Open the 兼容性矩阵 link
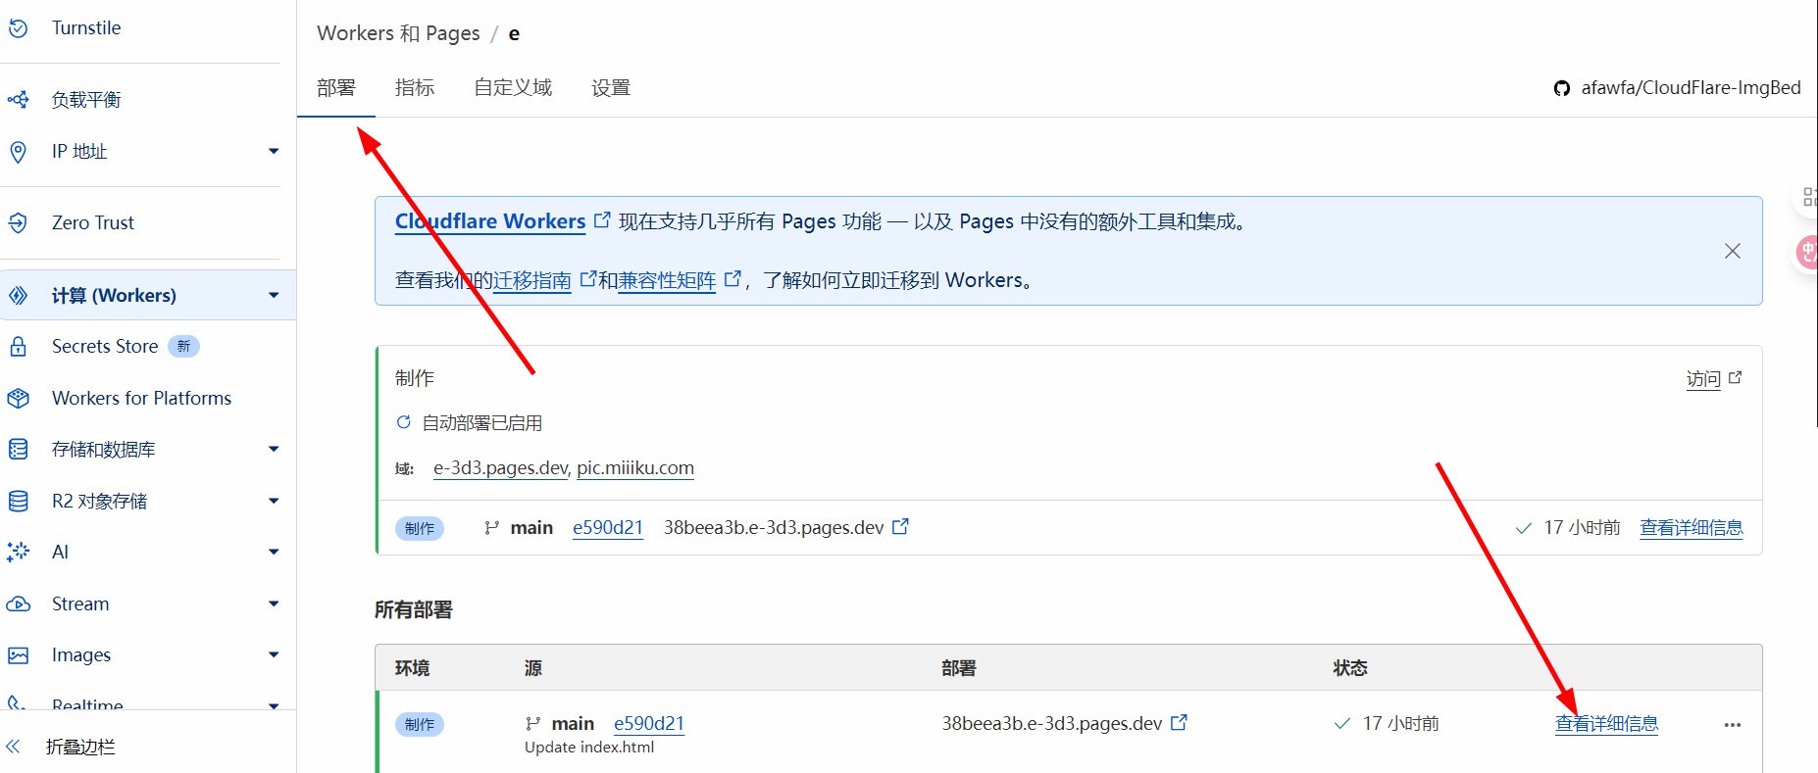Image resolution: width=1818 pixels, height=773 pixels. coord(667,280)
